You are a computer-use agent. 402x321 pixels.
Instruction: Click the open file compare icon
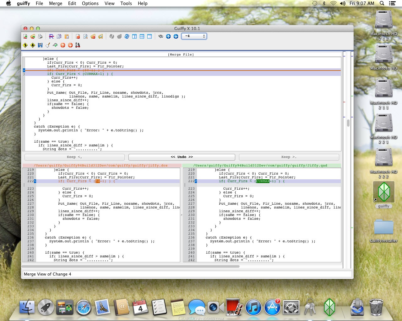[25, 36]
